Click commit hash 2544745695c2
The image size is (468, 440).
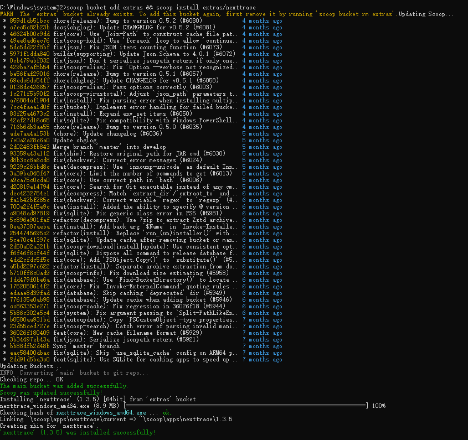tap(29, 233)
